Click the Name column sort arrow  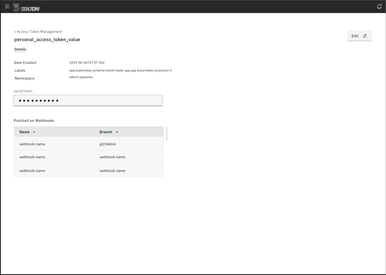point(34,132)
